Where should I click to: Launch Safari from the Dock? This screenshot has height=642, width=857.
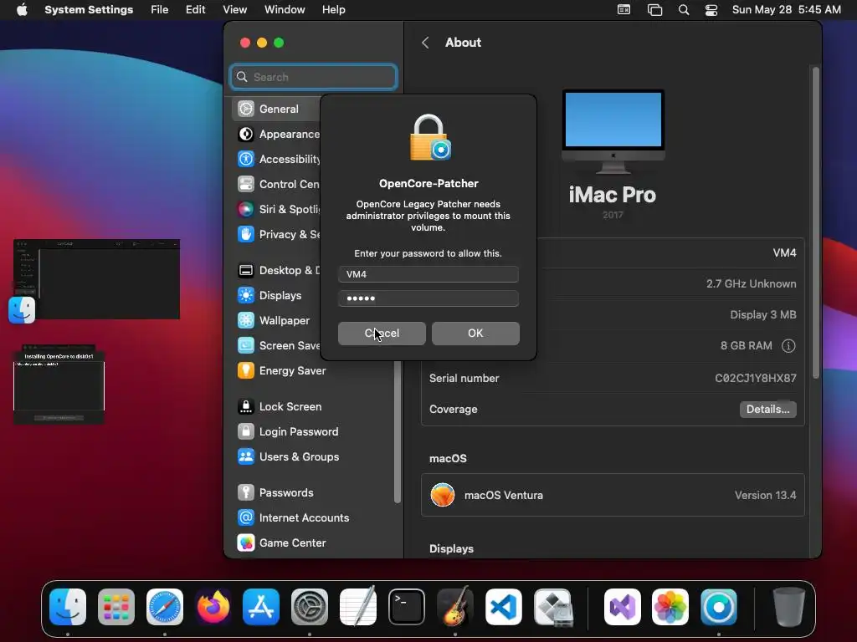point(165,607)
